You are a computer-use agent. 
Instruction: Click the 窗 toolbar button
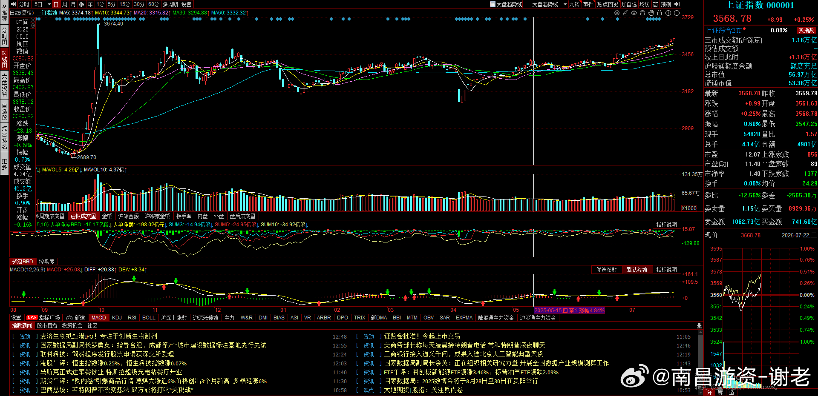(x=655, y=4)
